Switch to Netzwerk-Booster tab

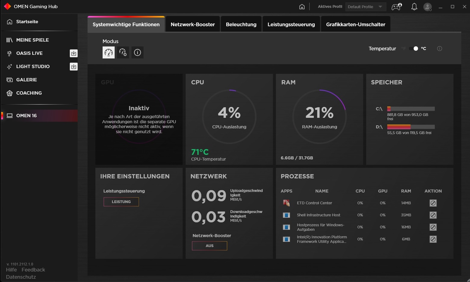click(193, 24)
